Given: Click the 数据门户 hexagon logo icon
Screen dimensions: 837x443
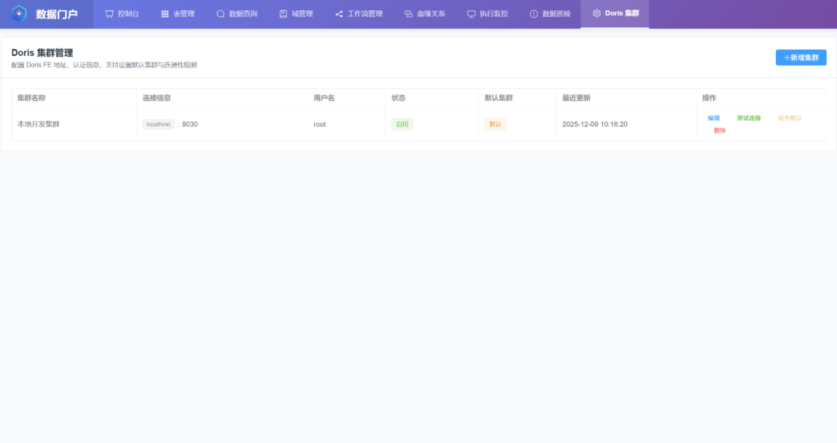Looking at the screenshot, I should pos(19,14).
